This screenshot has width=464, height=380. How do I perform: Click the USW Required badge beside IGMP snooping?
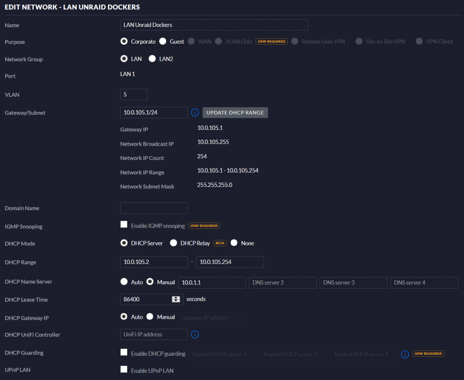point(204,226)
